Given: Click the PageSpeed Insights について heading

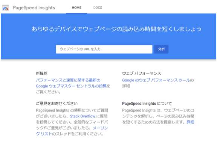Looking at the screenshot, I should tap(147, 104).
